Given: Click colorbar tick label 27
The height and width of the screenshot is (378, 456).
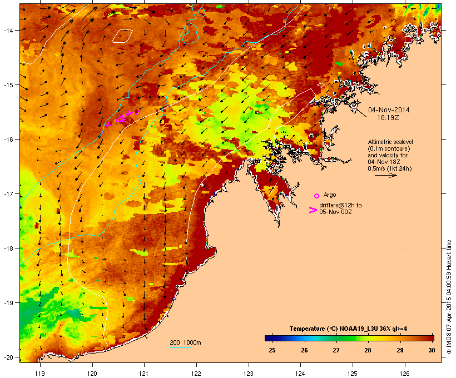Looking at the screenshot, I should coord(336,350).
